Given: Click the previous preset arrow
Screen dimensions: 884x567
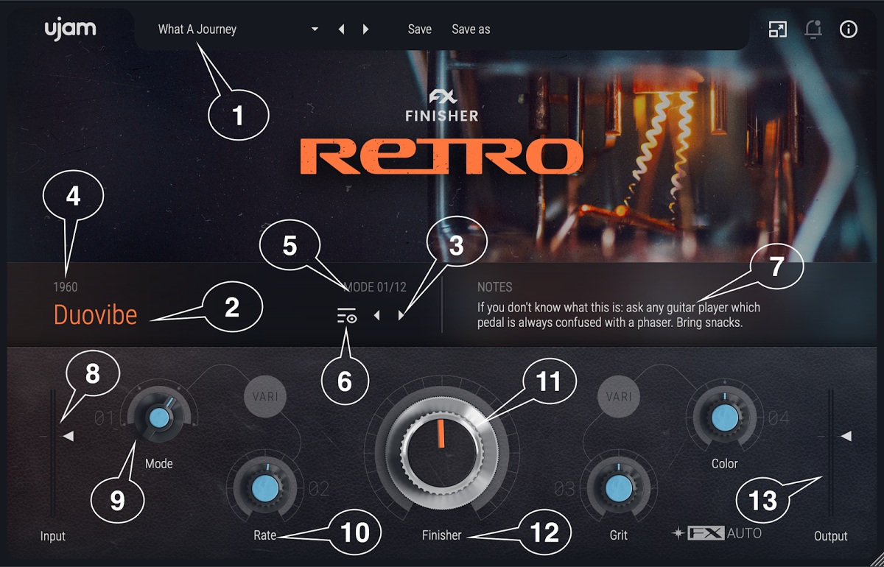Looking at the screenshot, I should pos(341,29).
